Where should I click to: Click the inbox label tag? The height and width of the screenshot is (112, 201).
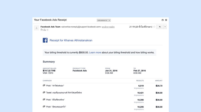coord(102,20)
